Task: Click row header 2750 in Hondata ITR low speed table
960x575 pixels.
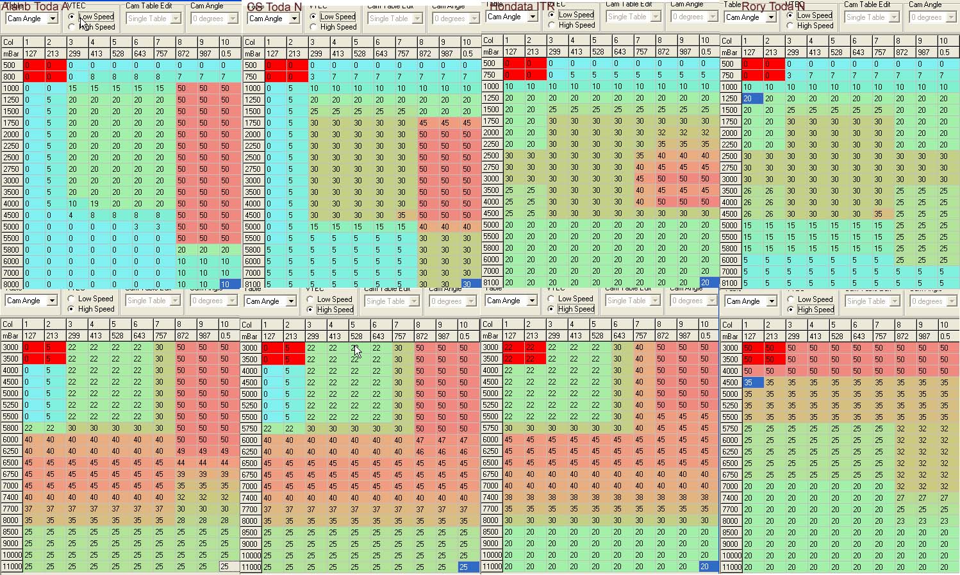Action: [x=492, y=167]
